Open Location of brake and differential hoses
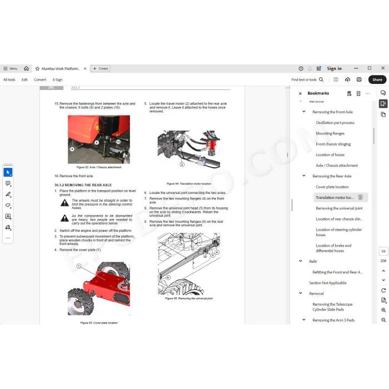The width and height of the screenshot is (389, 389). click(x=333, y=248)
